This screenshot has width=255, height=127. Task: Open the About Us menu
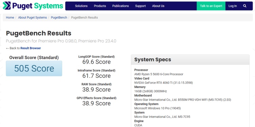point(158,6)
